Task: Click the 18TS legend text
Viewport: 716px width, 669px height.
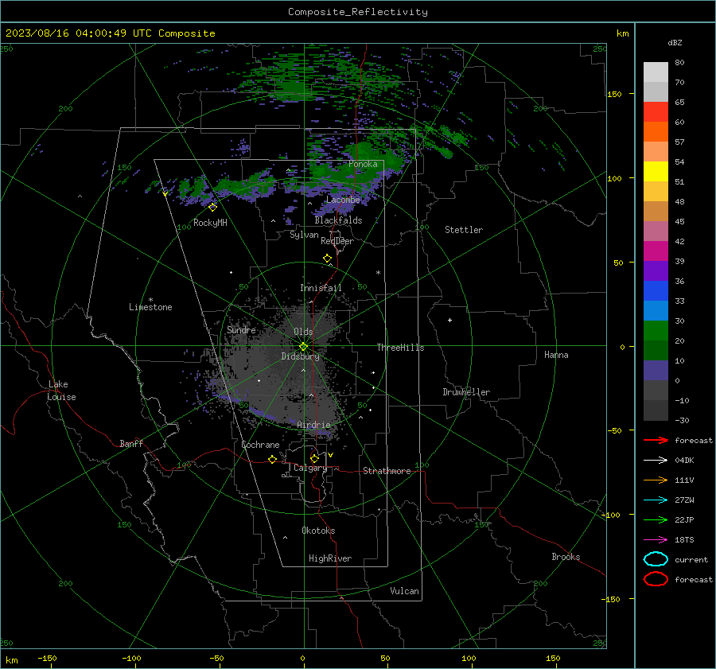Action: click(684, 540)
